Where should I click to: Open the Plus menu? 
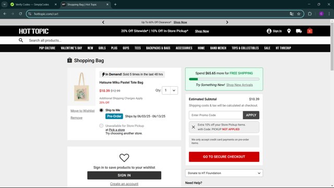click(x=114, y=48)
